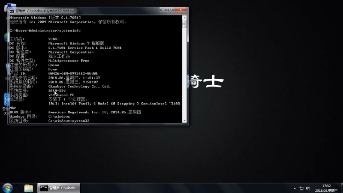Open Windows Explorer from the taskbar
Screen dimensions: 343x193
pyautogui.click(x=29, y=188)
